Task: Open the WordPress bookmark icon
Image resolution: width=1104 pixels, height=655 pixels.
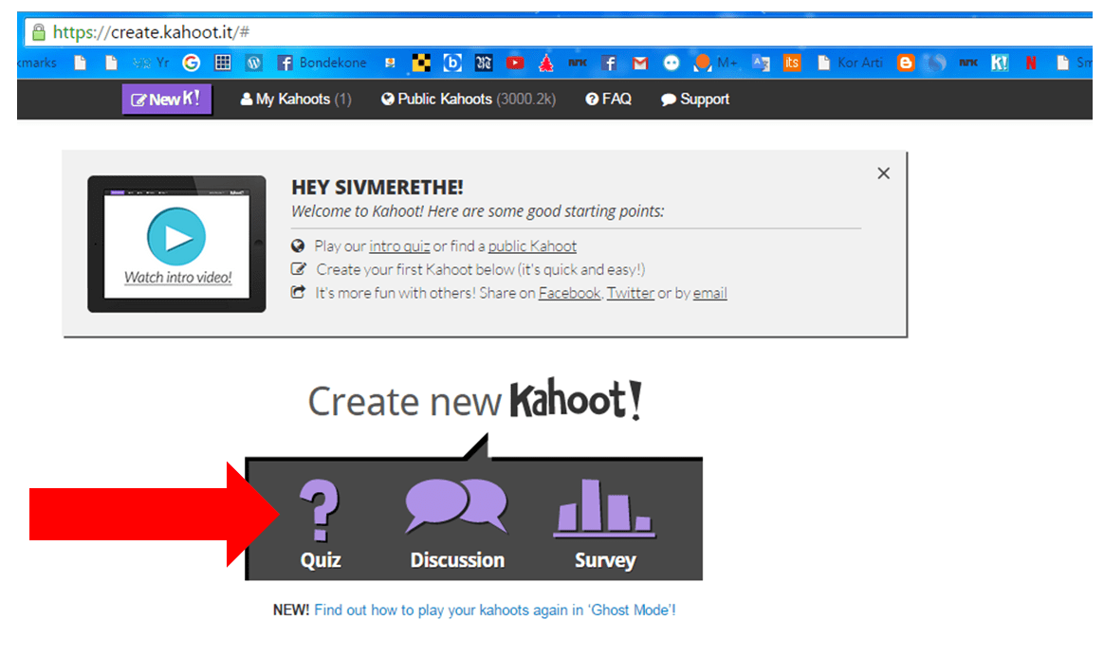Action: (x=254, y=63)
